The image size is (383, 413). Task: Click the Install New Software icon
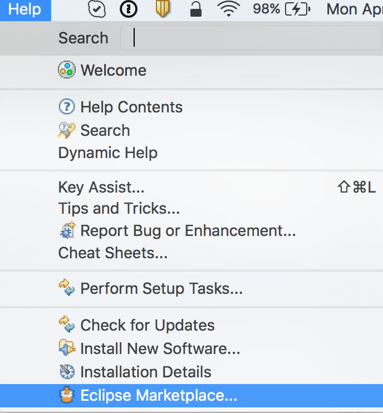pyautogui.click(x=67, y=347)
